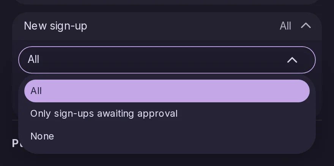Select the highlighted All option
Image resolution: width=334 pixels, height=166 pixels.
click(167, 91)
